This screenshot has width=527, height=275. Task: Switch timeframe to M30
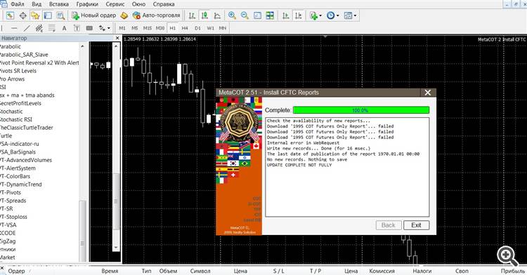[160, 28]
